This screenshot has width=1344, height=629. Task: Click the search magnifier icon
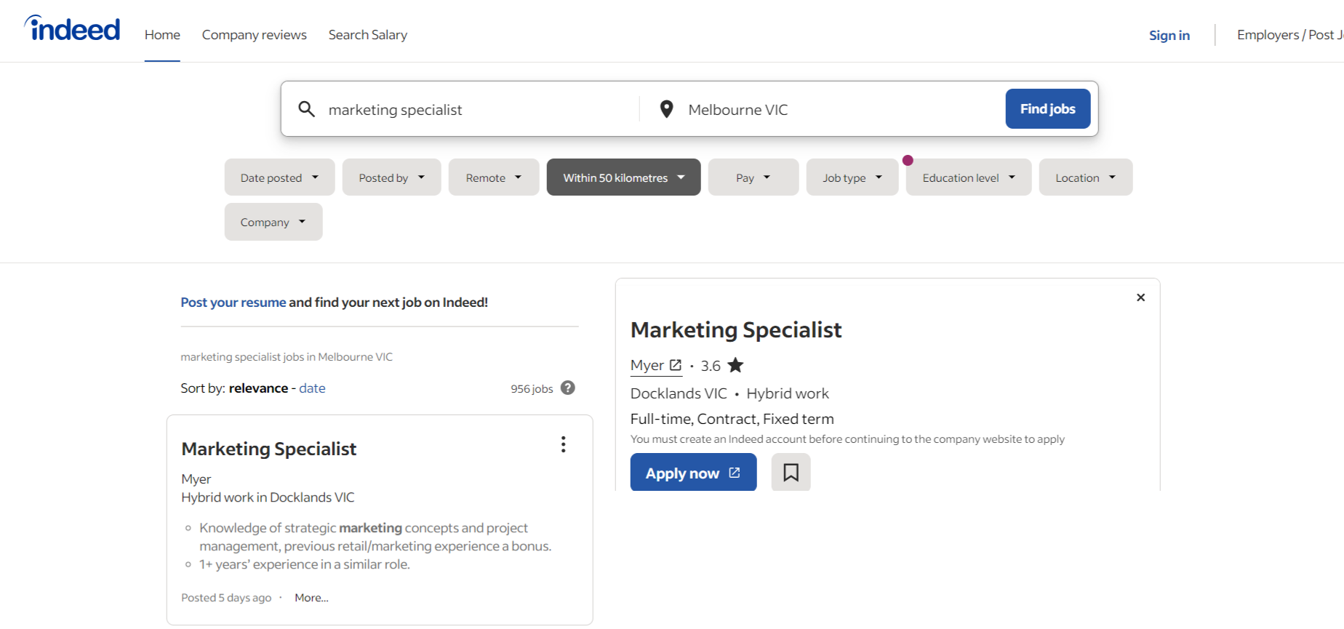[307, 109]
